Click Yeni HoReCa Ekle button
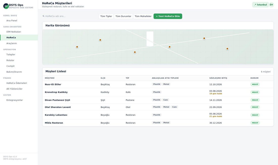This screenshot has width=278, height=165. click(x=168, y=16)
